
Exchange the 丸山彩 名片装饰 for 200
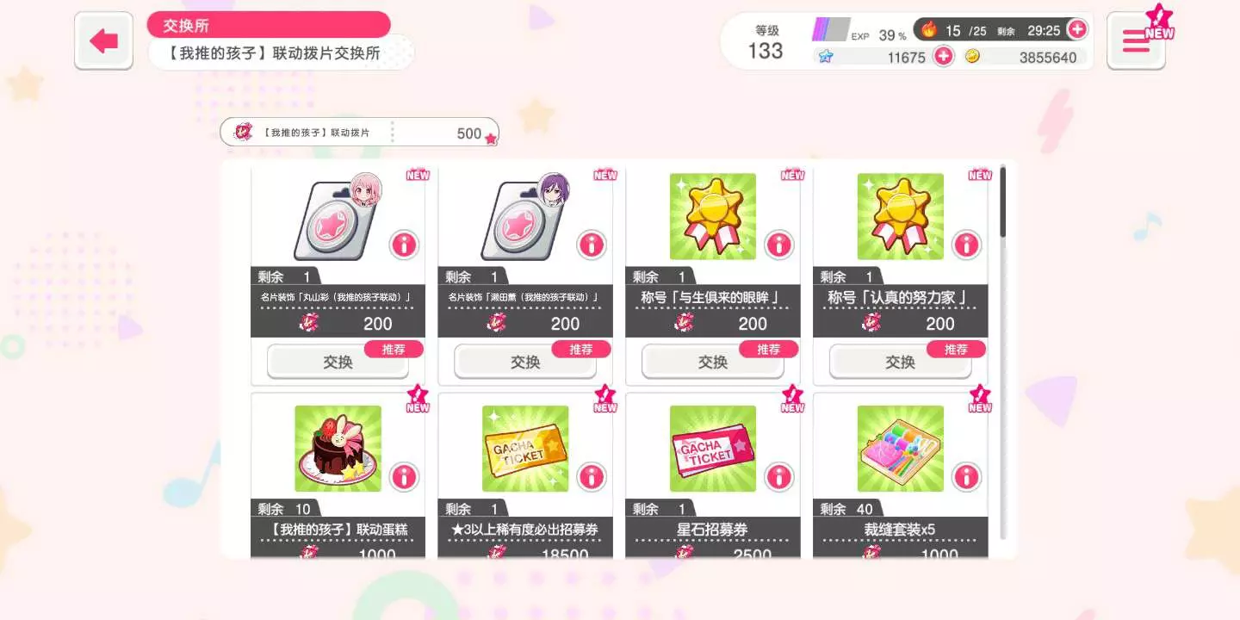click(338, 362)
